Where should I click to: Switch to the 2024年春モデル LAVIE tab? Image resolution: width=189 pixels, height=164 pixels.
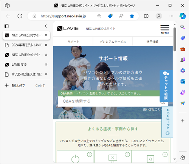pyautogui.click(x=26, y=45)
